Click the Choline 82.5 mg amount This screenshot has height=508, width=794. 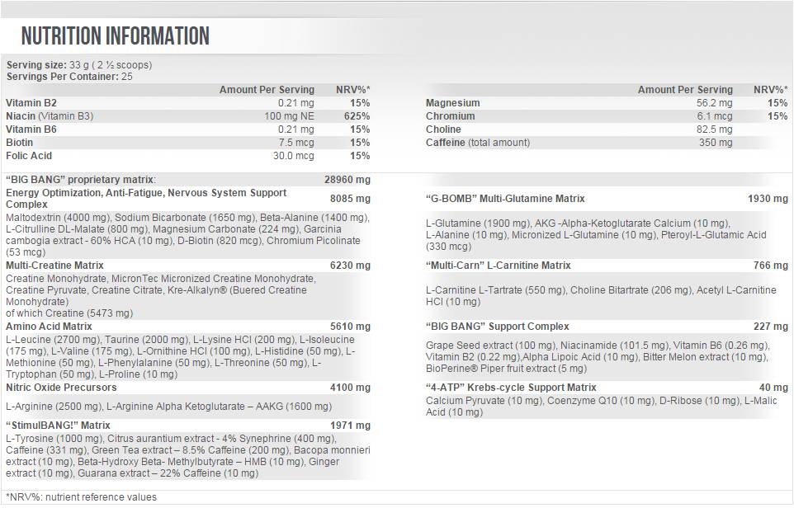click(x=715, y=129)
